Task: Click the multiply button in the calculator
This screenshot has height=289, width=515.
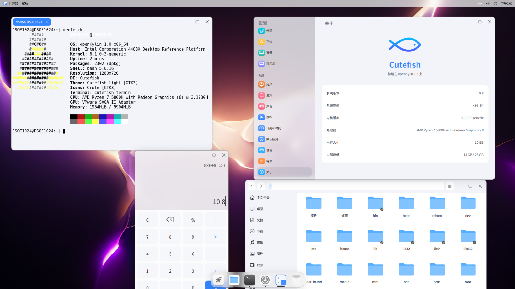Action: [216, 237]
